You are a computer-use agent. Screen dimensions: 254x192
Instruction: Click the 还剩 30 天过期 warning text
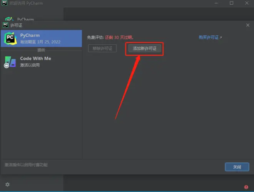(119, 37)
